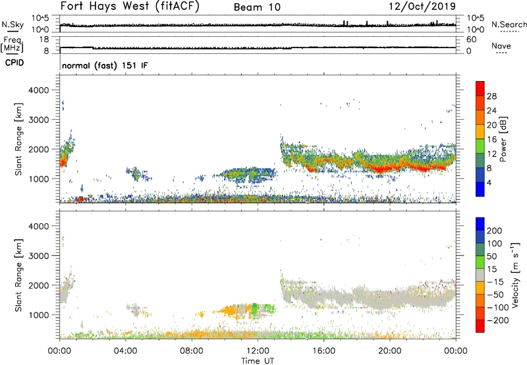
Task: Click the '04:00' time tick label
Action: tap(125, 351)
